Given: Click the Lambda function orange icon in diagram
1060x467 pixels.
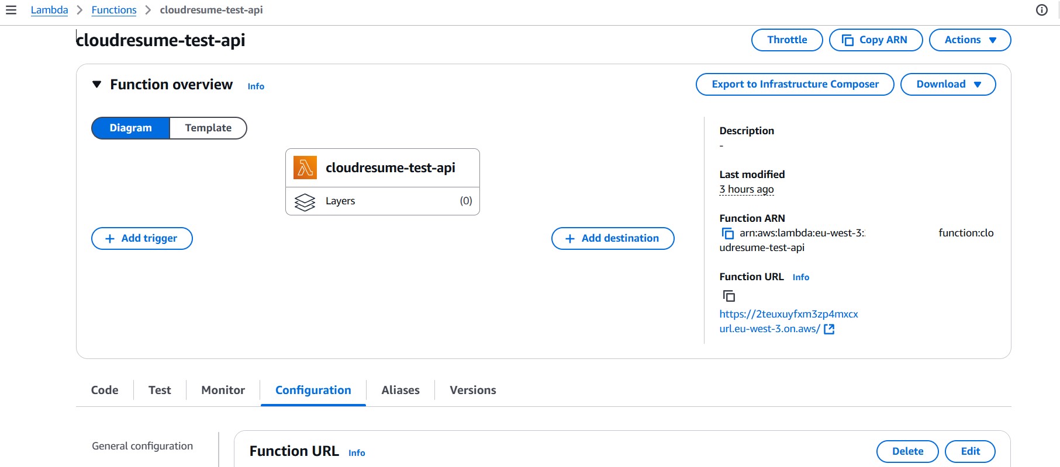Looking at the screenshot, I should click(x=305, y=168).
